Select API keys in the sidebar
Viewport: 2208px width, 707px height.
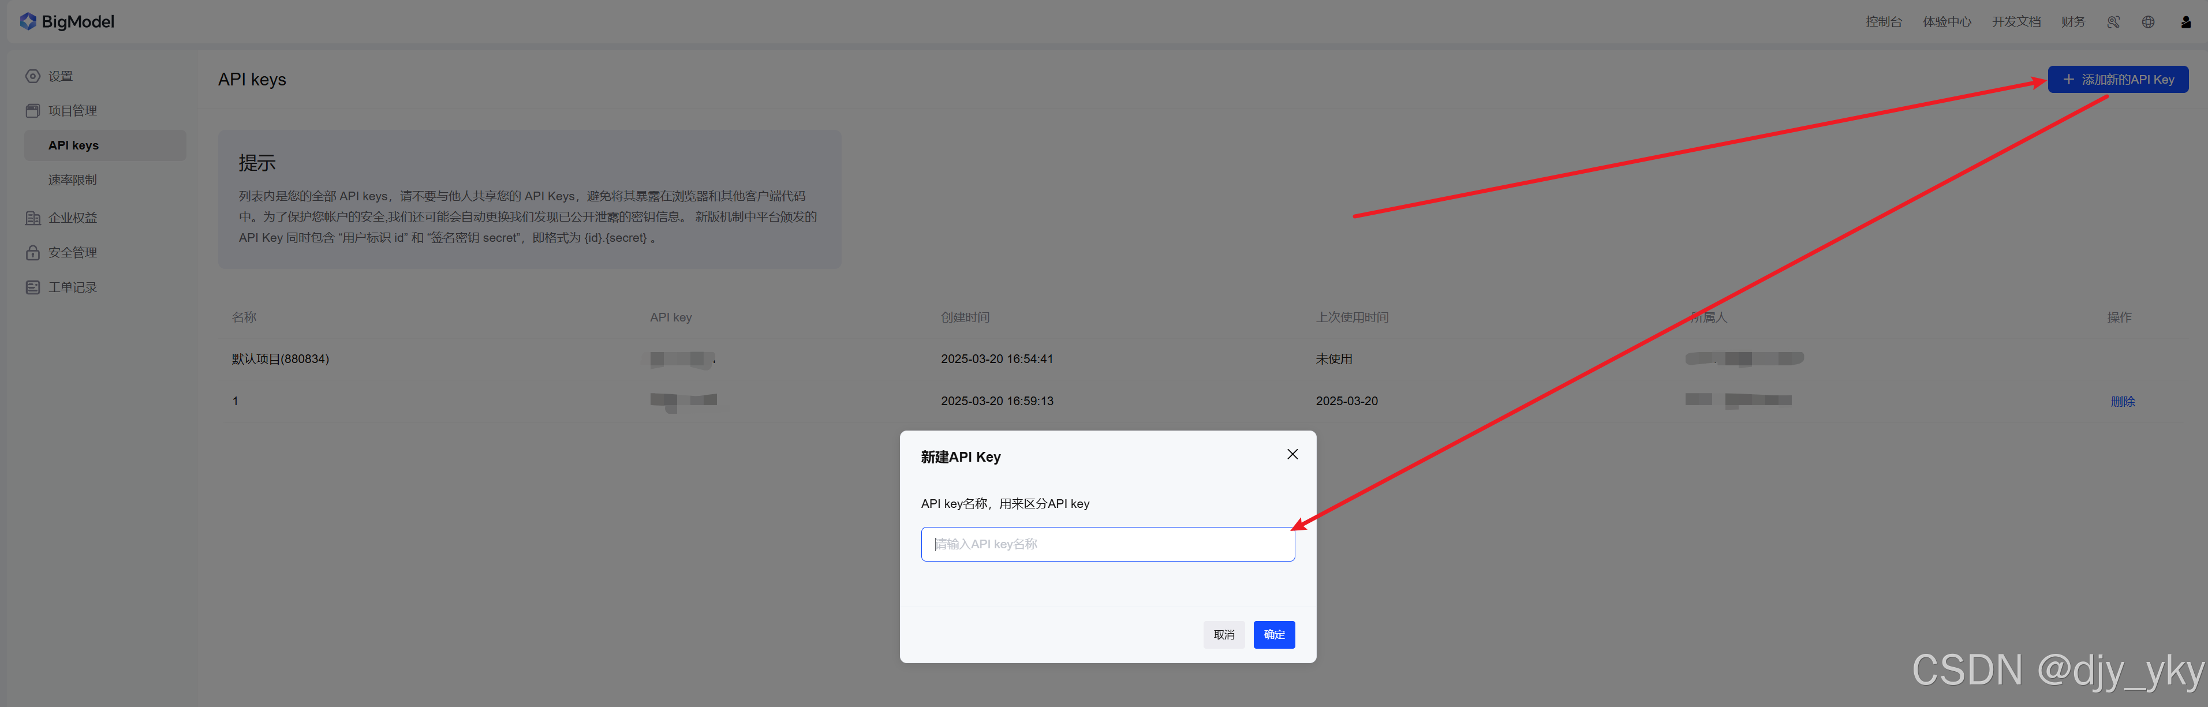tap(74, 145)
